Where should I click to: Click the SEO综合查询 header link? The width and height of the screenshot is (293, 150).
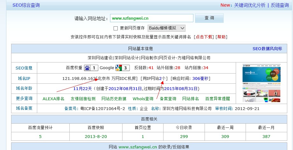pos(26,5)
